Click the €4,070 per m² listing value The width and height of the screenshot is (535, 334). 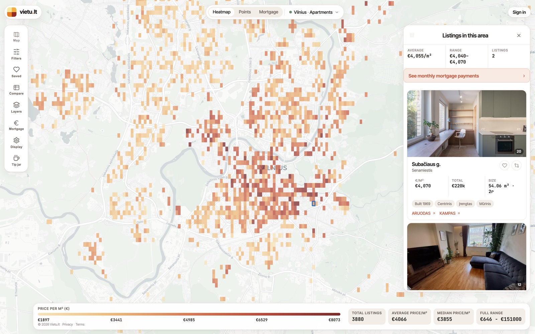(x=423, y=186)
